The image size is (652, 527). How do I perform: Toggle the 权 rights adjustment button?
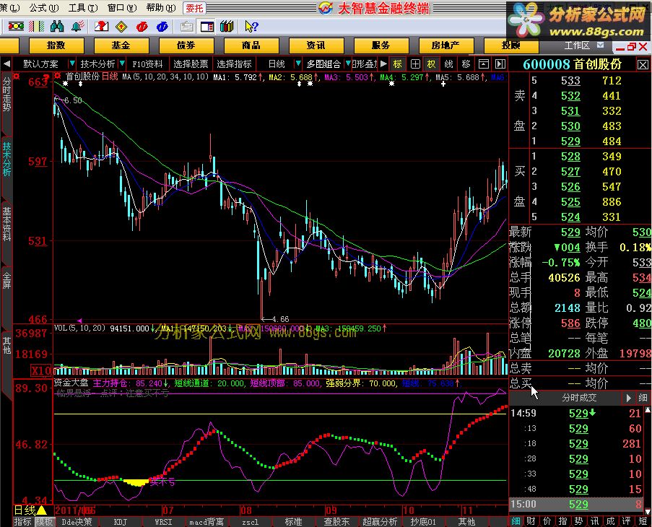click(x=432, y=64)
